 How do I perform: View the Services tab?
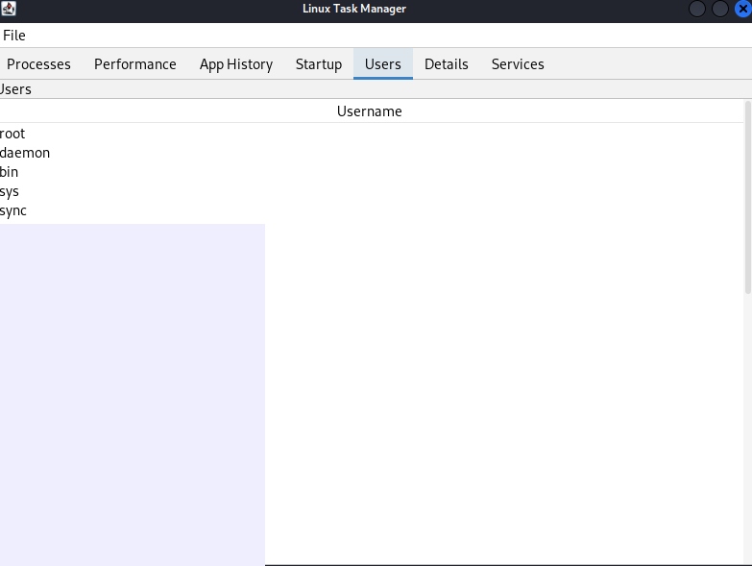518,64
